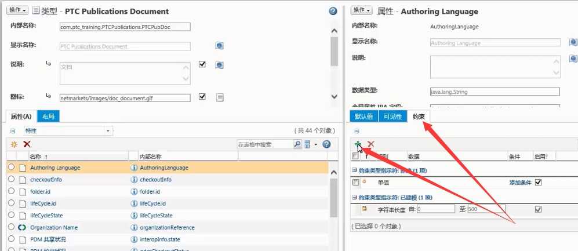Viewport: 578px width, 251px height.
Task: Sort table by 名称 column header
Action: 36,157
